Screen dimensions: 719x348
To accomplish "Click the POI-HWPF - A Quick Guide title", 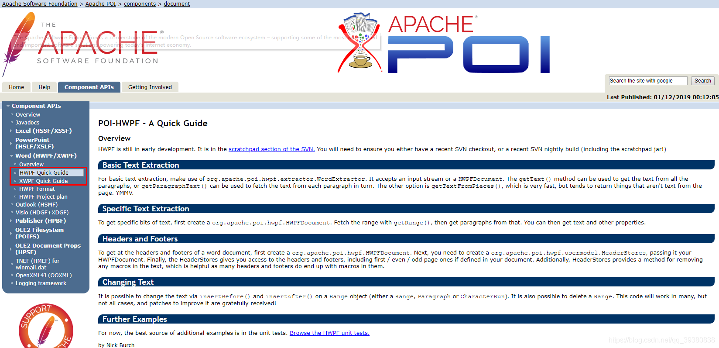I will click(153, 124).
